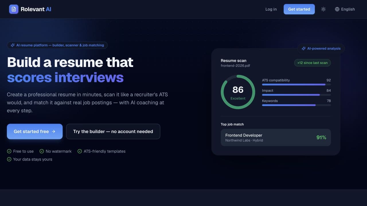Image resolution: width=367 pixels, height=206 pixels.
Task: Click the Impact progress bar
Action: pos(296,95)
